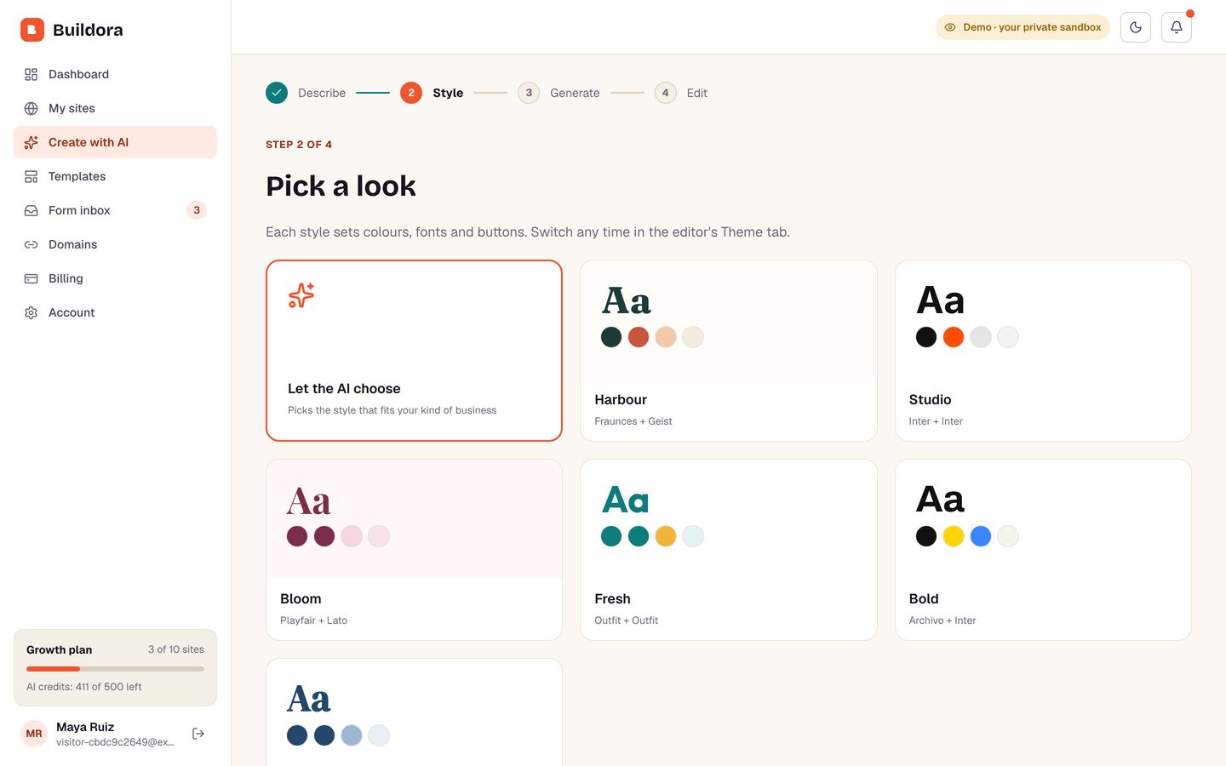1226x766 pixels.
Task: Click the completed Describe step checkmark
Action: tap(277, 93)
